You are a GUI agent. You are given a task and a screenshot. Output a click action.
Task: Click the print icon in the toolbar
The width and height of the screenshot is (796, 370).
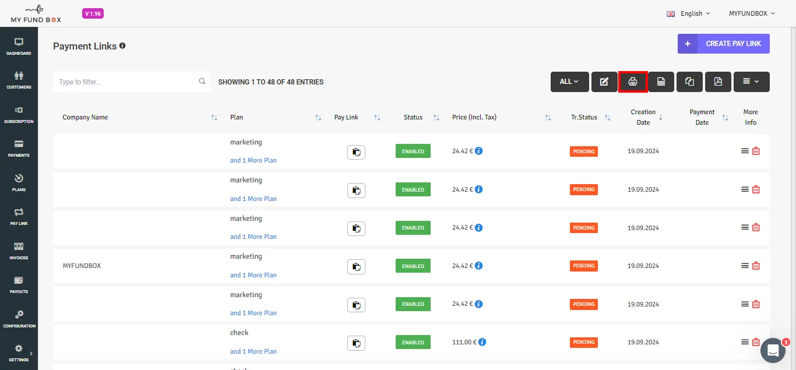[633, 82]
